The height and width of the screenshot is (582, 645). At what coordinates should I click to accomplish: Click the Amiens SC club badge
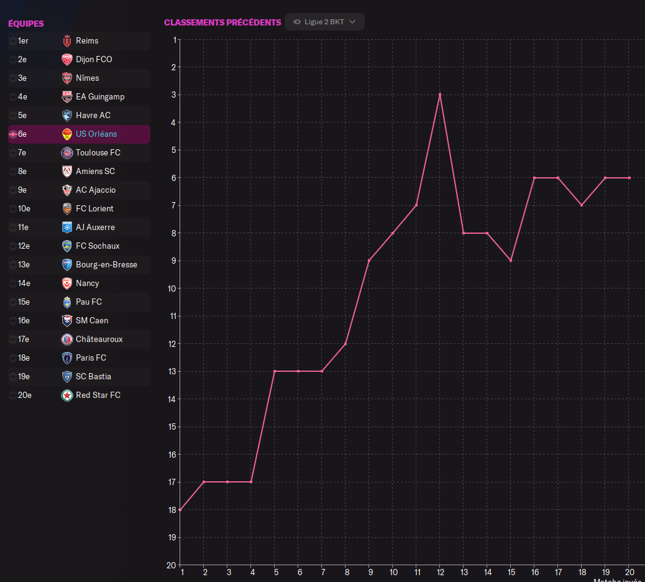tap(66, 171)
